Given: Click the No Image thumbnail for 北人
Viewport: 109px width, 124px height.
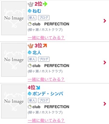Looking at the screenshot, I should click(x=14, y=60).
